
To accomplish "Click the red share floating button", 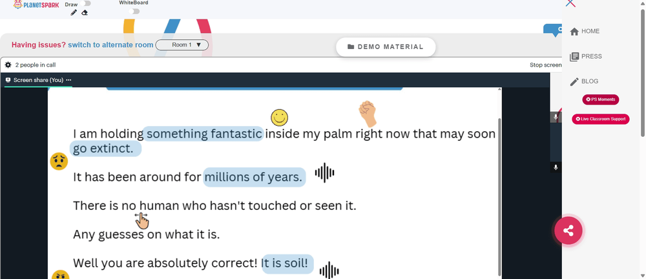I will [x=568, y=231].
